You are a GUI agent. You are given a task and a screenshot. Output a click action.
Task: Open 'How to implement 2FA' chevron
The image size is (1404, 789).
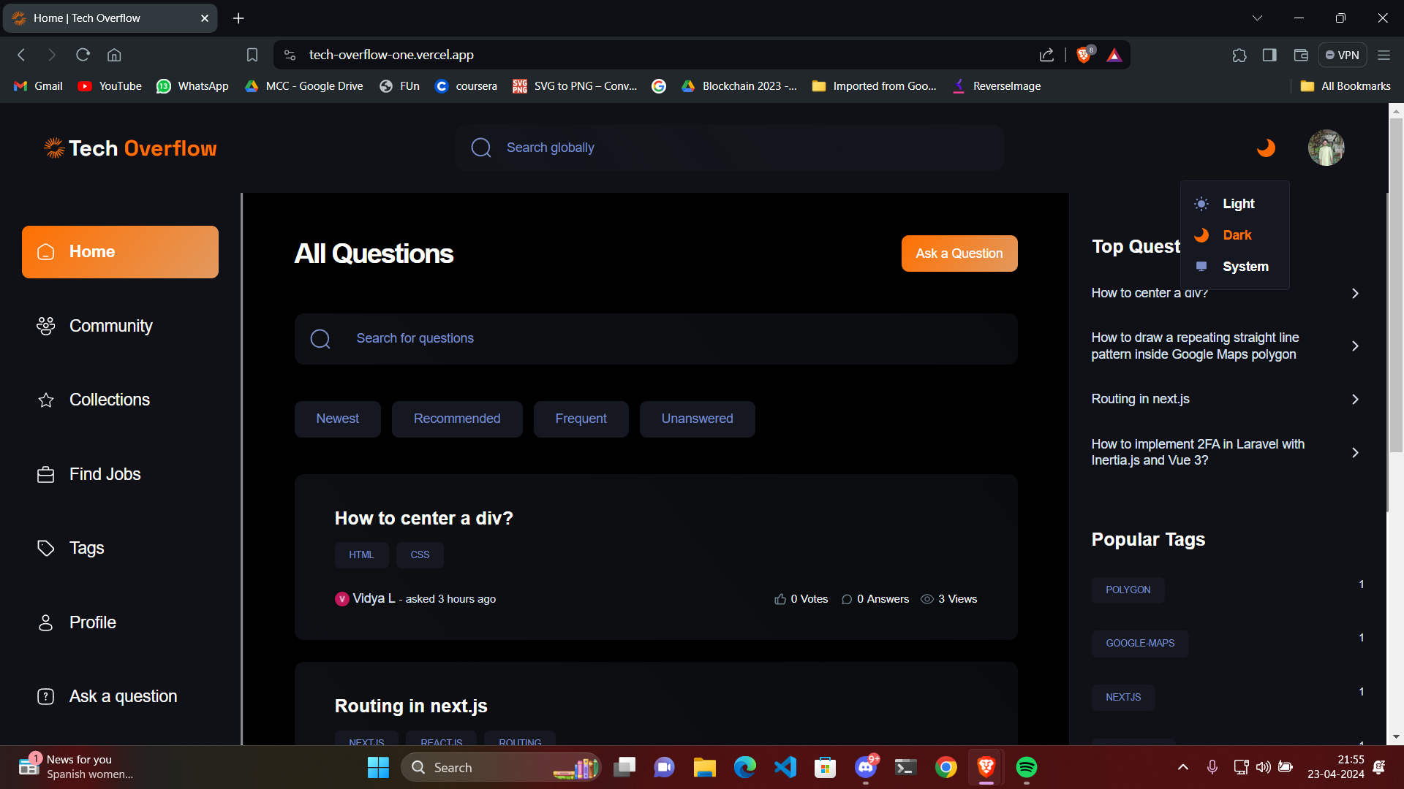coord(1355,452)
